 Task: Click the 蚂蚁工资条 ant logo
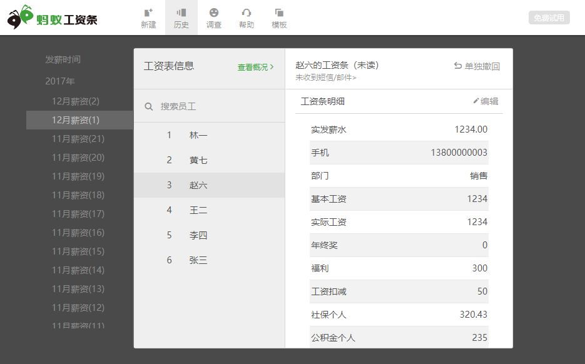coord(52,17)
